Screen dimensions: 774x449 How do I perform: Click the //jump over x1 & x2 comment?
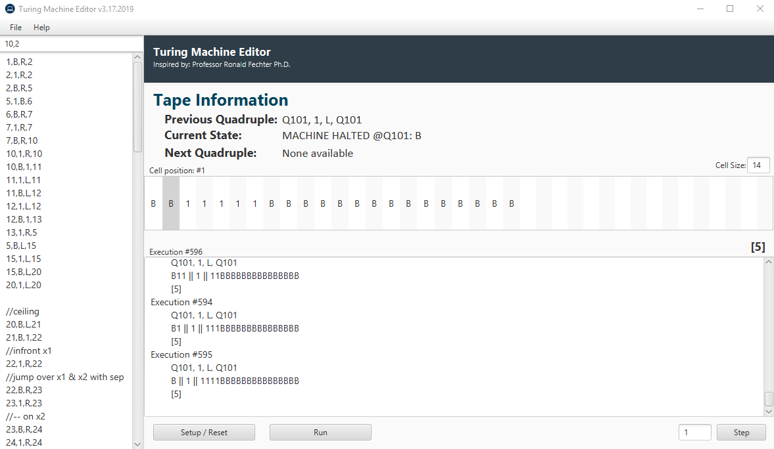pyautogui.click(x=64, y=377)
